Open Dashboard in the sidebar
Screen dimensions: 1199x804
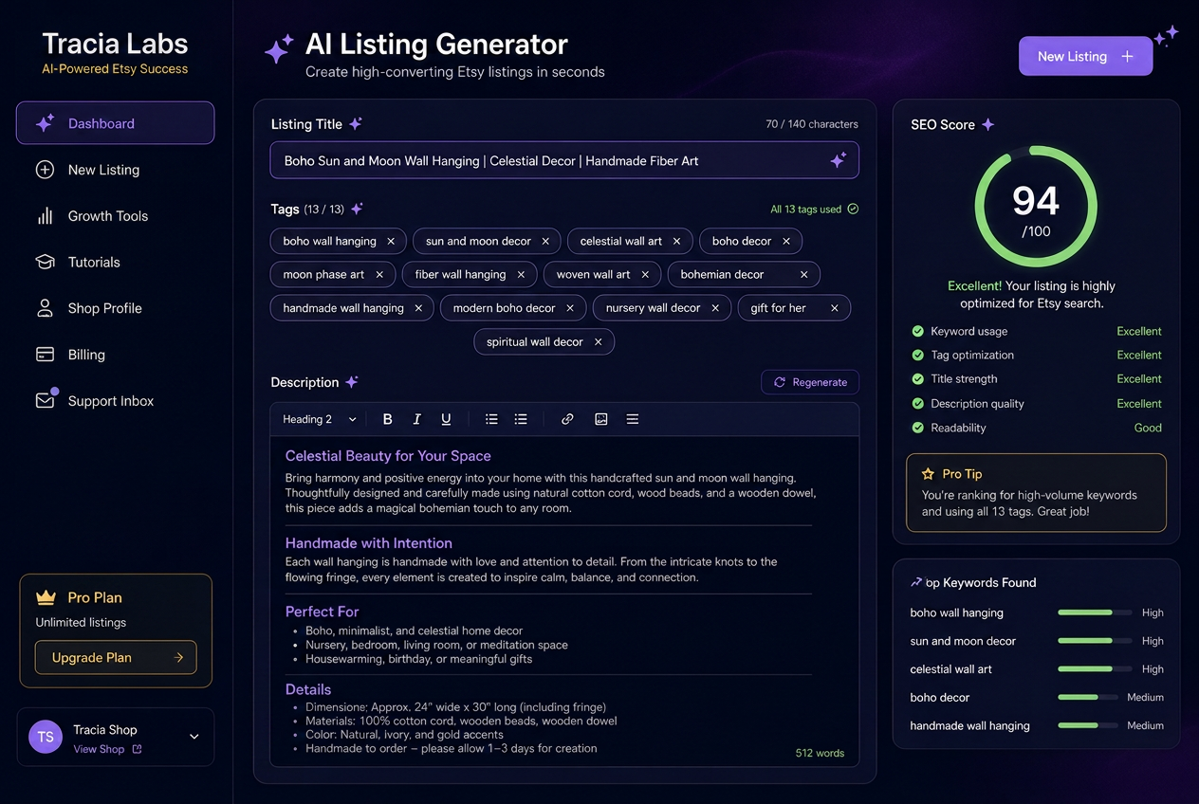pos(115,123)
